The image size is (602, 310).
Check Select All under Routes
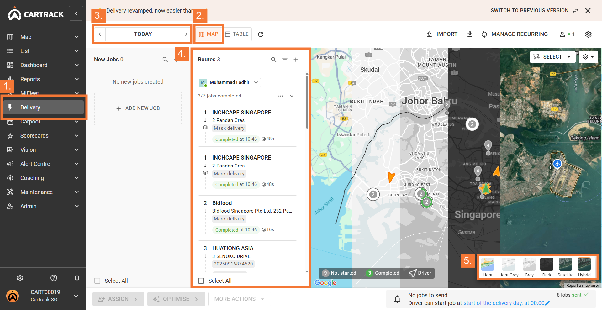click(x=201, y=281)
